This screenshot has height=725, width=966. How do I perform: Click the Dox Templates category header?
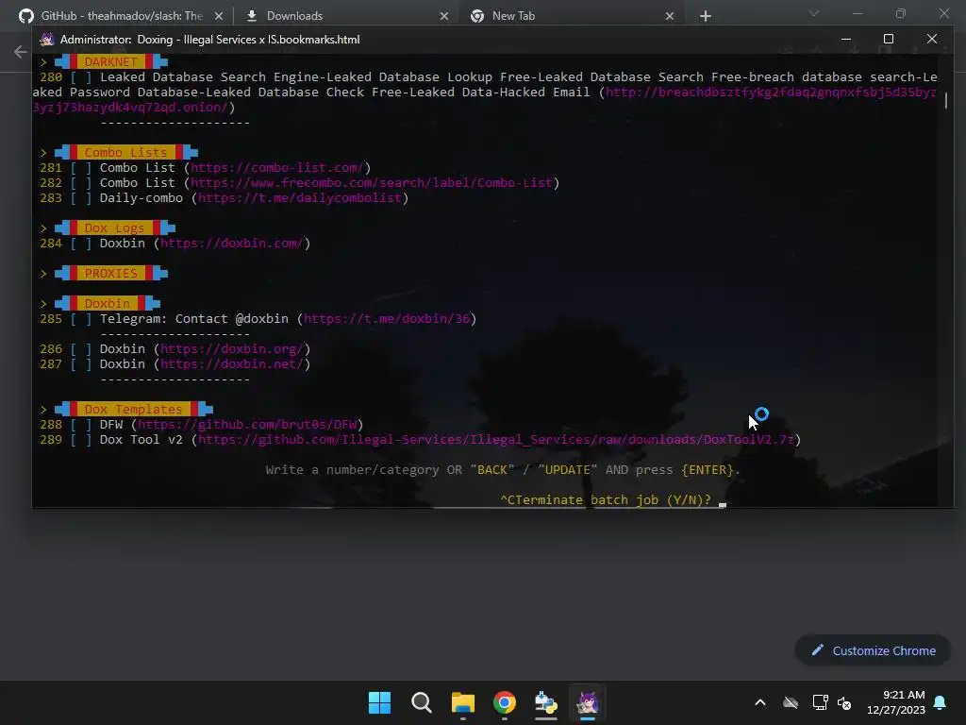click(x=133, y=409)
